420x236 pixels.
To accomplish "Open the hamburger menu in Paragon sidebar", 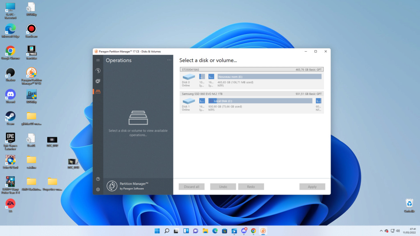I will coord(98,60).
